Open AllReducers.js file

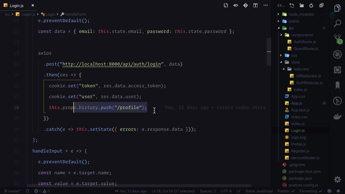(x=308, y=76)
